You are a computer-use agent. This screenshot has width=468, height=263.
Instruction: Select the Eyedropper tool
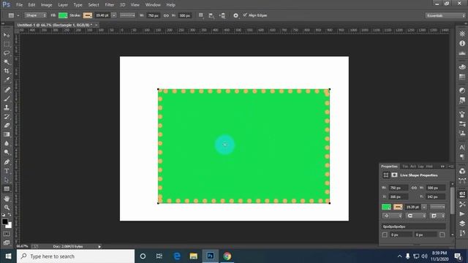click(x=7, y=80)
